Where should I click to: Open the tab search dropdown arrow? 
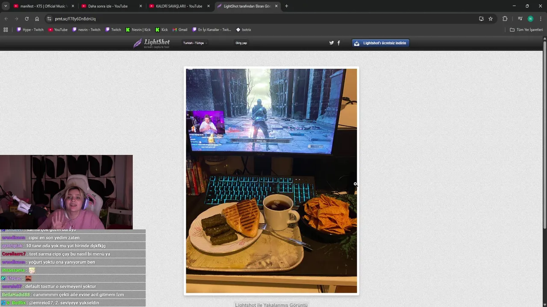point(6,6)
